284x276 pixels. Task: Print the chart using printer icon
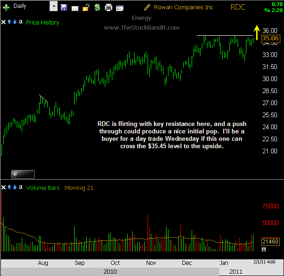point(109,7)
